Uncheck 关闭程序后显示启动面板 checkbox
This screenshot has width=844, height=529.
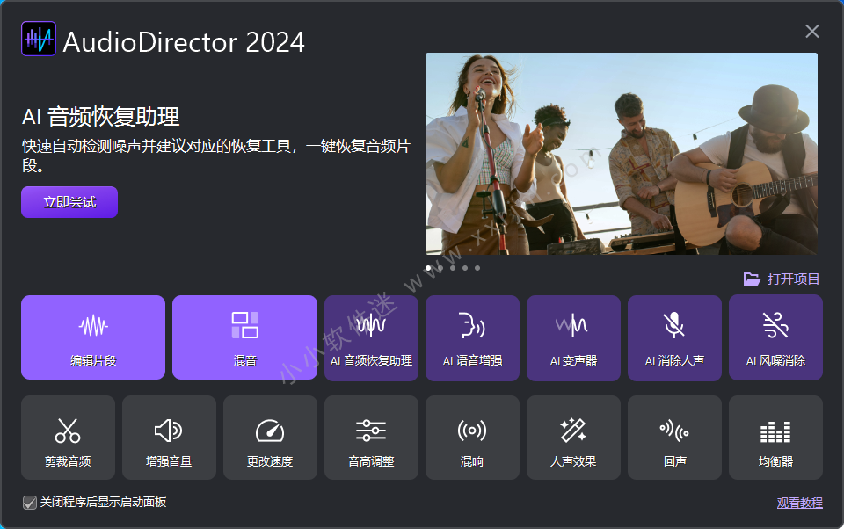pyautogui.click(x=30, y=503)
